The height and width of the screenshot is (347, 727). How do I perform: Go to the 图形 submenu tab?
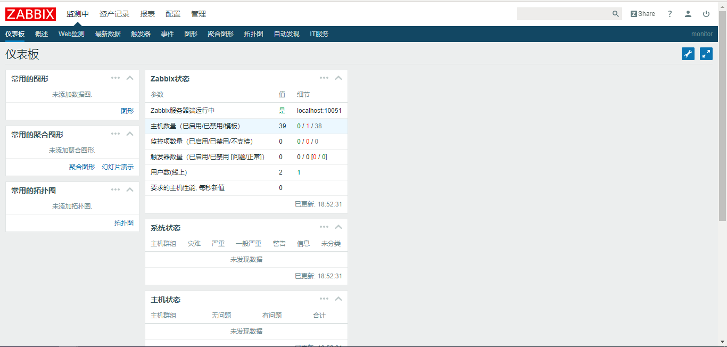tap(191, 34)
